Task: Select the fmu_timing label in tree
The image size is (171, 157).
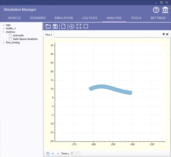Action: (x=13, y=43)
